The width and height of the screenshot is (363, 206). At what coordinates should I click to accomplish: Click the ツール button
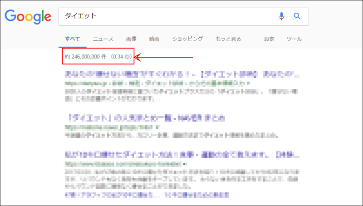[294, 39]
